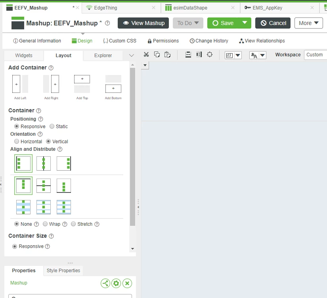327x298 pixels.
Task: Switch to the Explorer tab
Action: [x=103, y=56]
